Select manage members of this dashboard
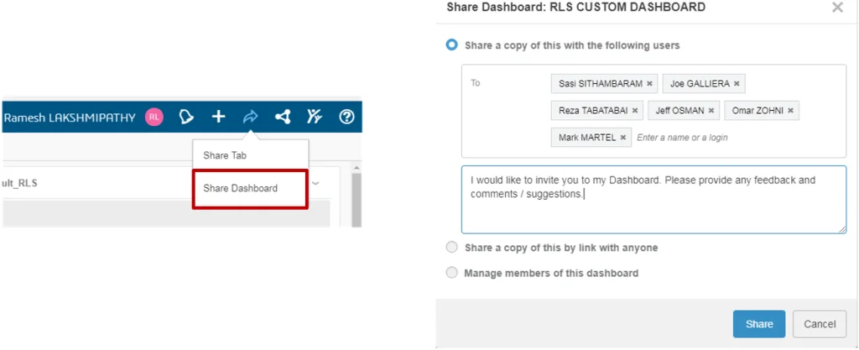 (453, 273)
